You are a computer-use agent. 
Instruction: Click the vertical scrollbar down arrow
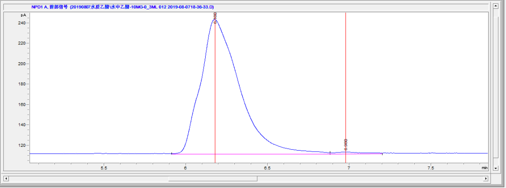coord(496,168)
